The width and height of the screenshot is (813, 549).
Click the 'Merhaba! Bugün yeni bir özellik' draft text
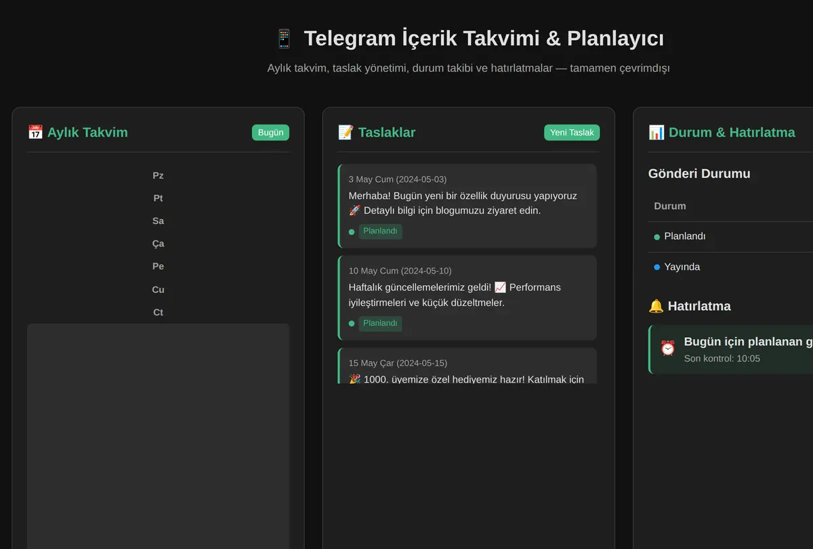pyautogui.click(x=463, y=203)
